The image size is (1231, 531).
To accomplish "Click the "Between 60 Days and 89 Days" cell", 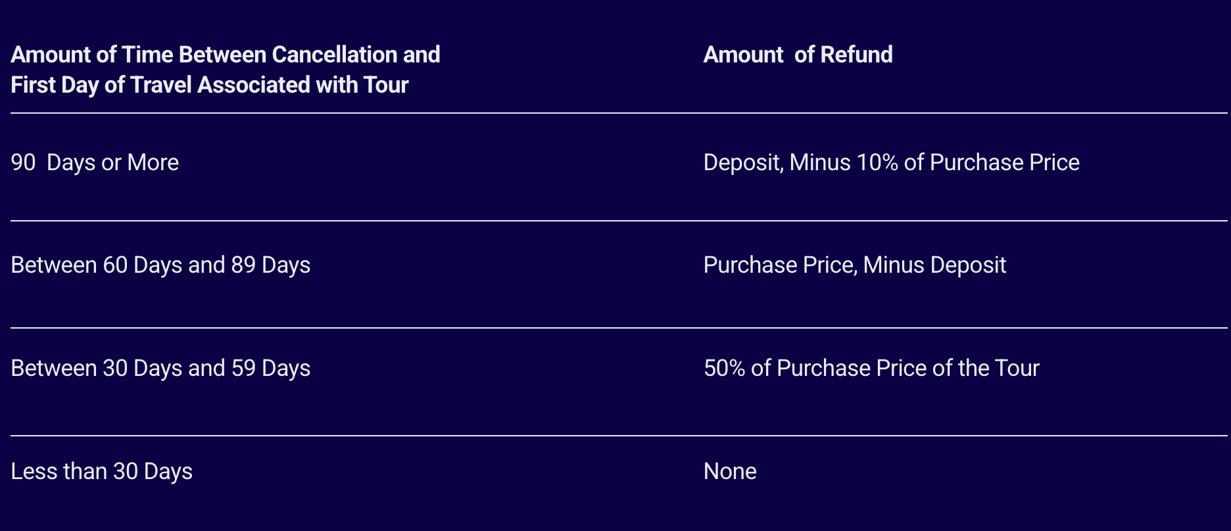I will (x=160, y=265).
